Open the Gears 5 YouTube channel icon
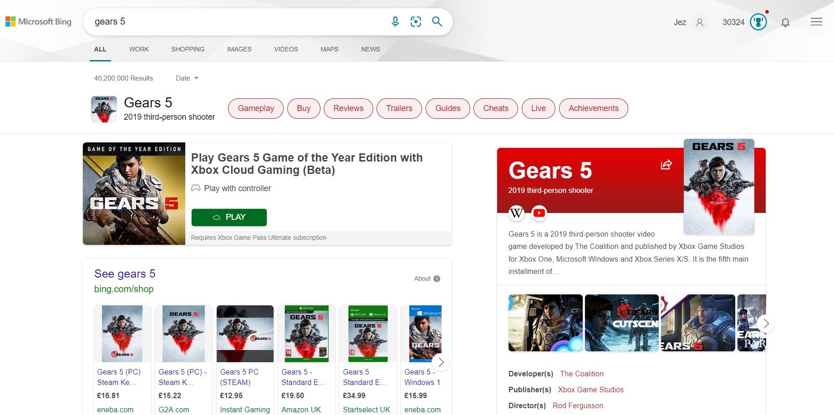This screenshot has height=415, width=834. tap(539, 213)
